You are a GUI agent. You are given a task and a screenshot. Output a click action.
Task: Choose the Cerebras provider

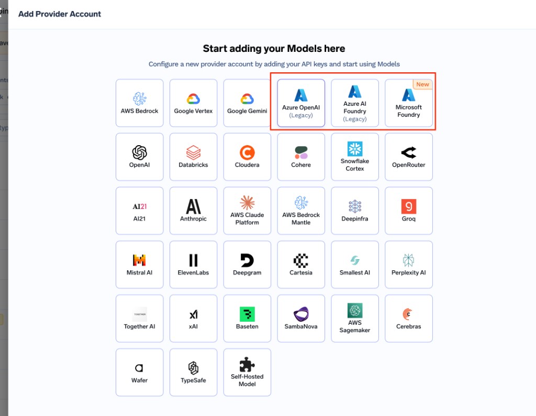click(408, 319)
